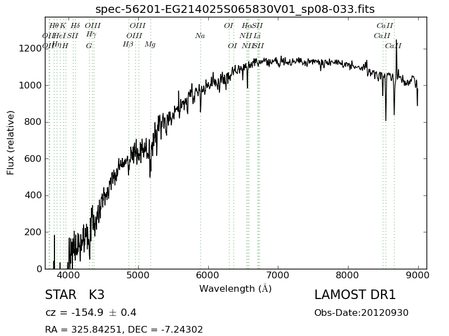The height and width of the screenshot is (336, 449).
Task: Click the rightmost 'CaII' label near 8700 Å
Action: click(x=393, y=46)
